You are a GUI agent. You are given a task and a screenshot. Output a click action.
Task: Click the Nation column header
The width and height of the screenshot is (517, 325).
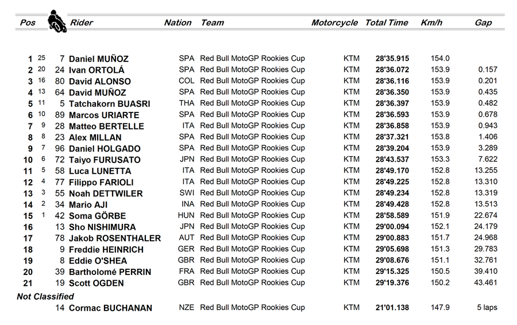coord(178,23)
